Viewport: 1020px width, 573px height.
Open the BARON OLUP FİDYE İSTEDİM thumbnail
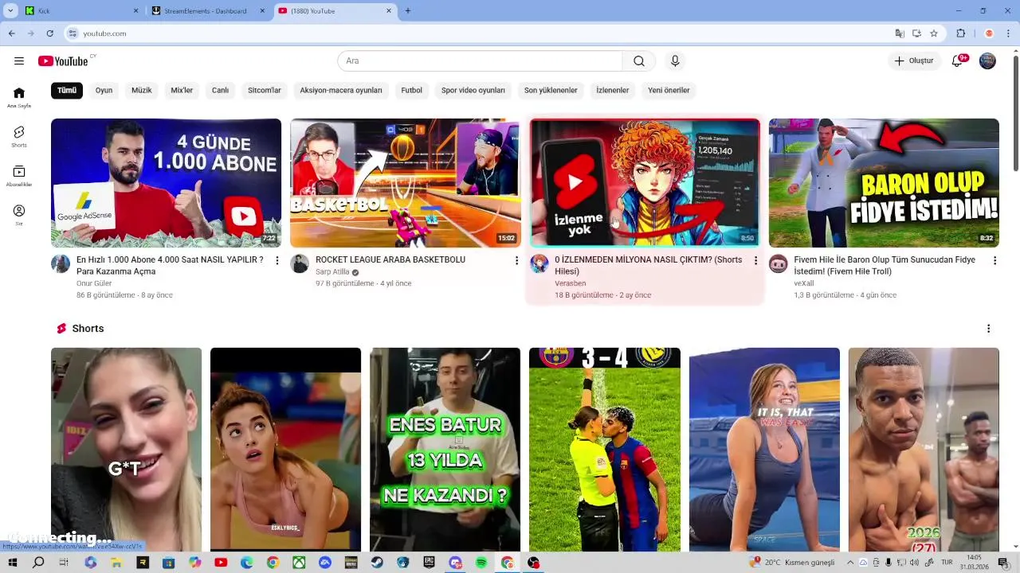click(884, 183)
